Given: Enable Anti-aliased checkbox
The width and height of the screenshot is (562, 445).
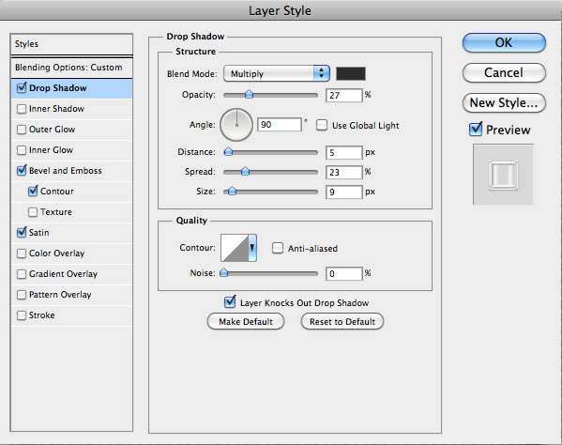Looking at the screenshot, I should pyautogui.click(x=278, y=248).
